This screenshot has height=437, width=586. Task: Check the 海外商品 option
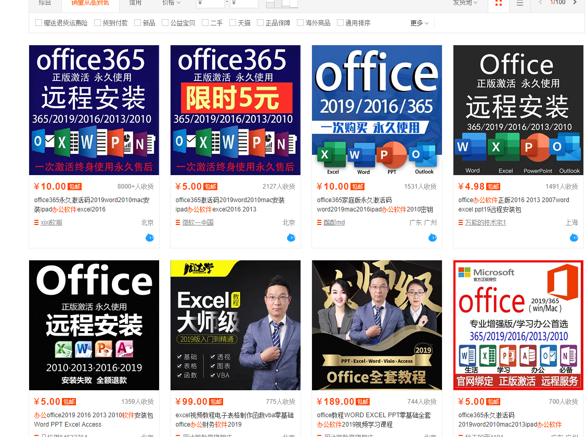[300, 23]
